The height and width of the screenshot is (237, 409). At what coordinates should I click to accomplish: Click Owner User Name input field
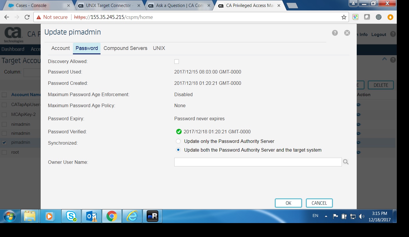(x=258, y=162)
